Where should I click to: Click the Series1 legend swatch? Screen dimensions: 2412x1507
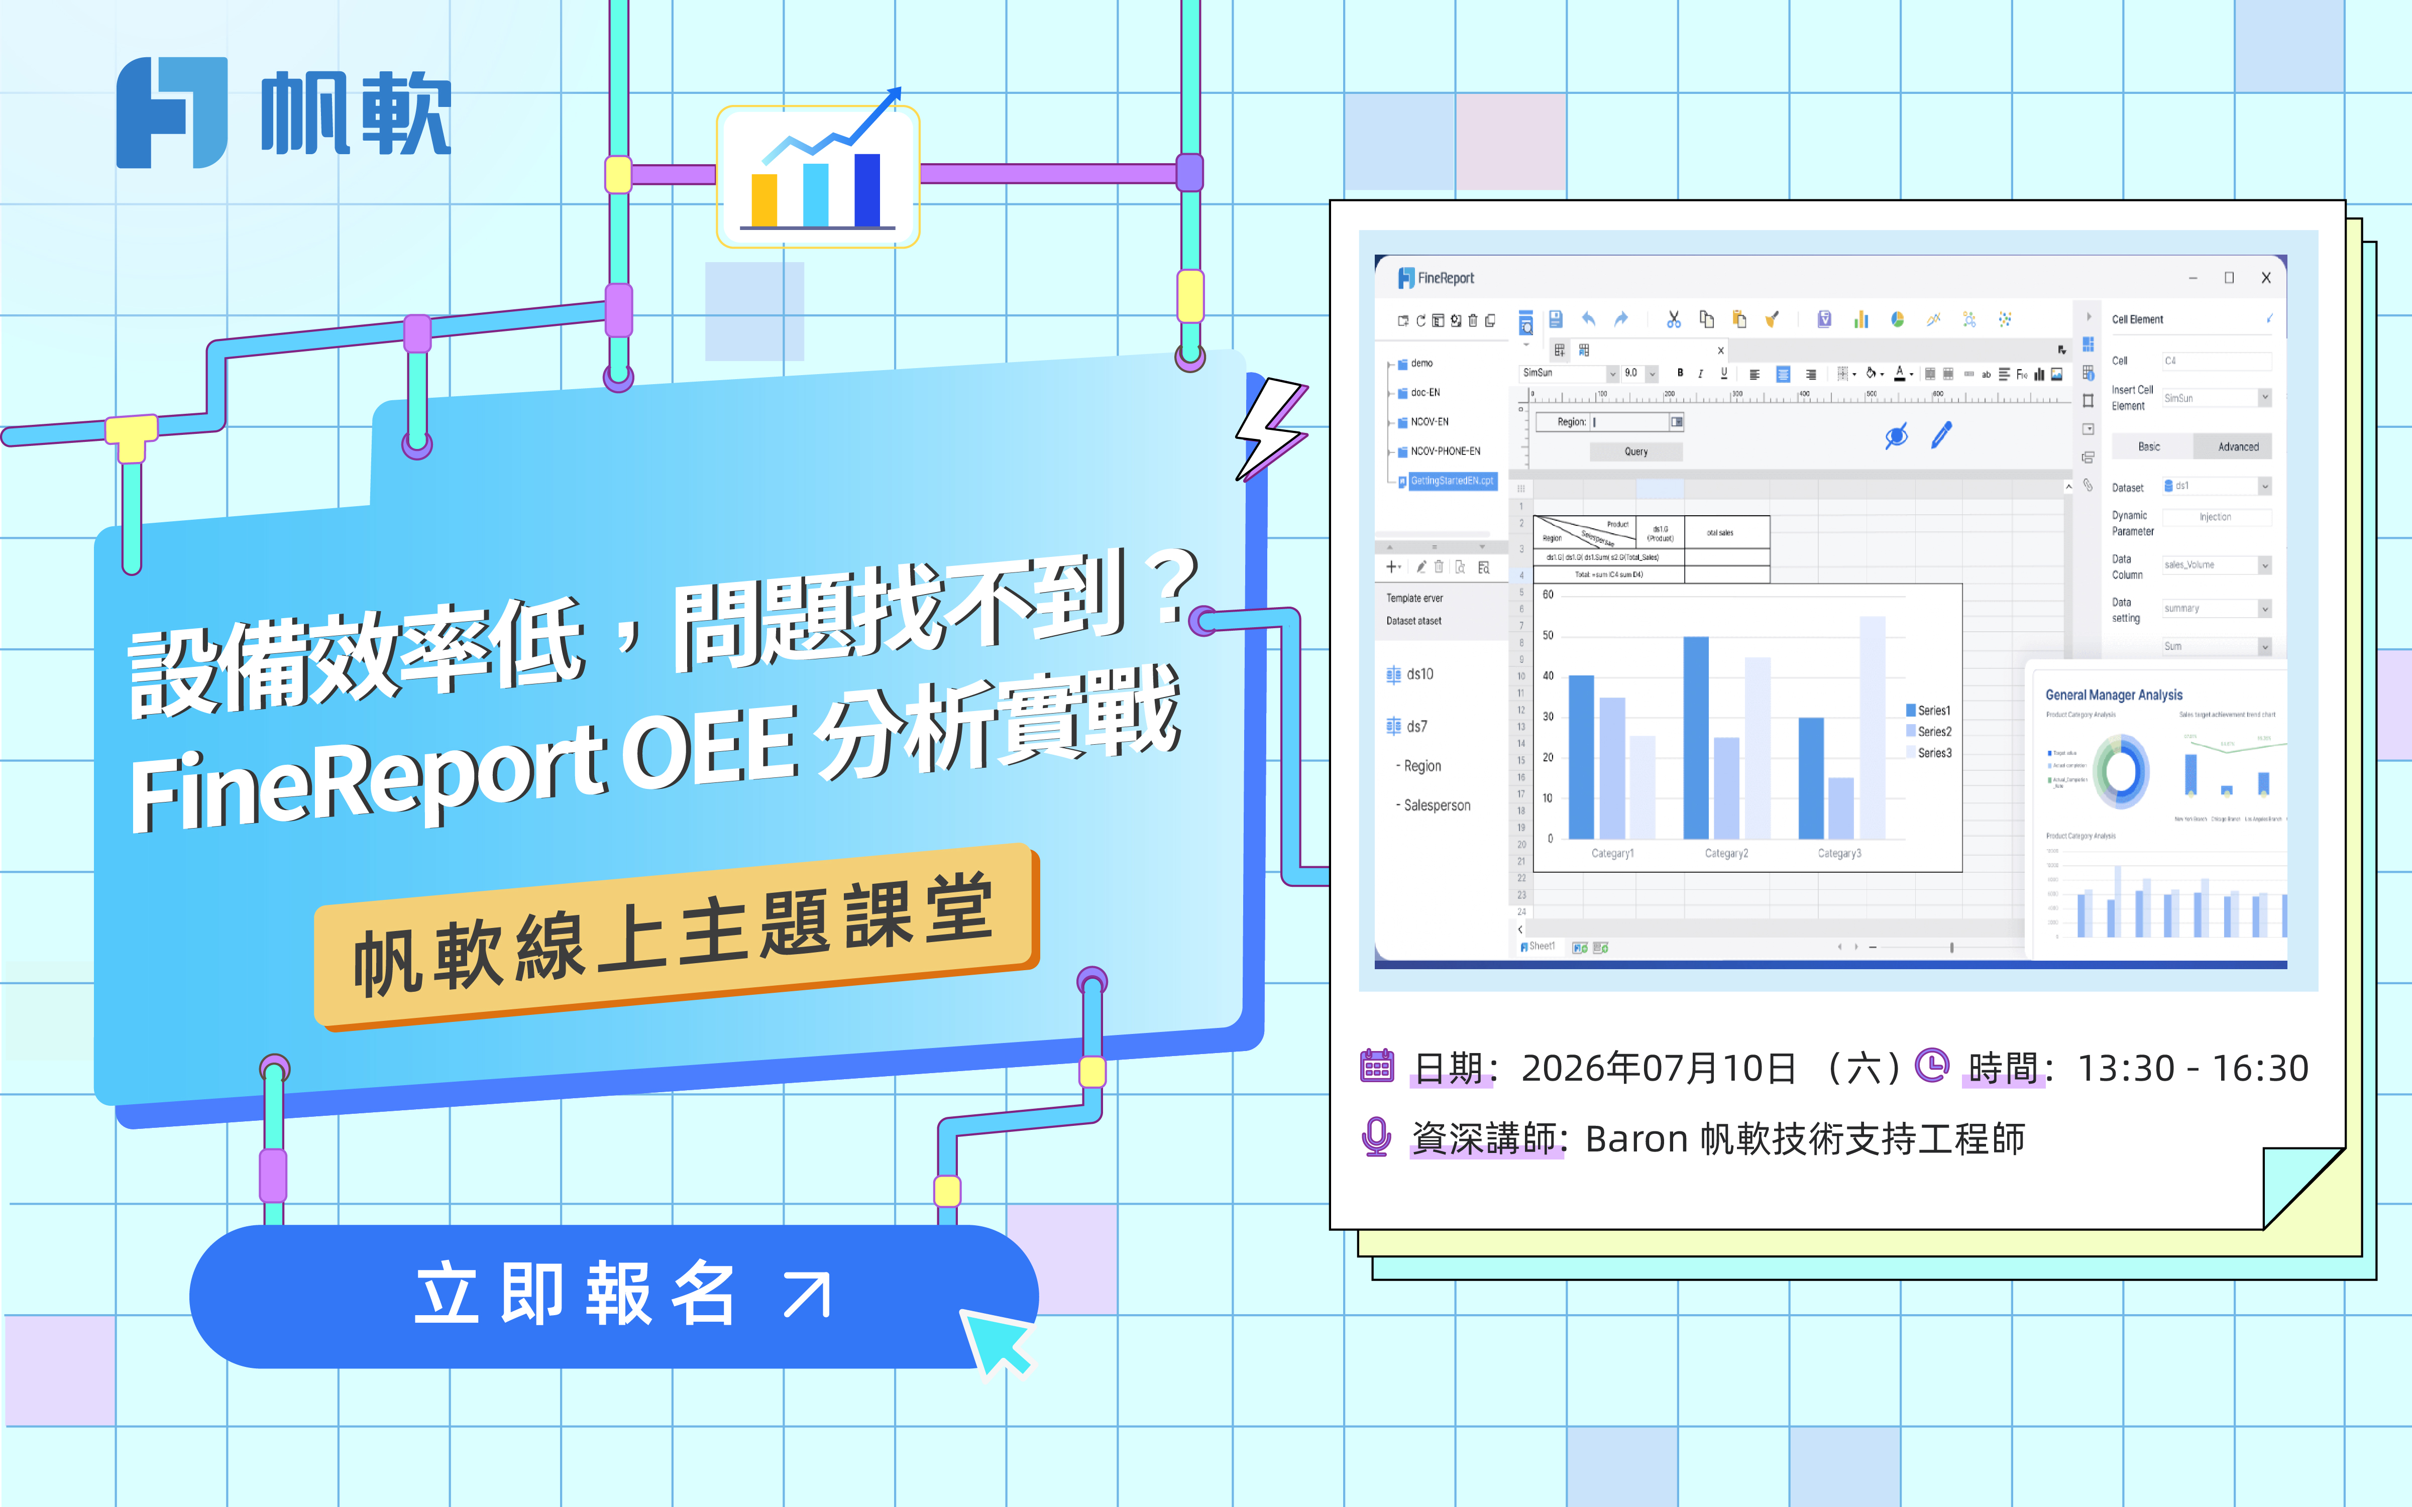[1911, 711]
